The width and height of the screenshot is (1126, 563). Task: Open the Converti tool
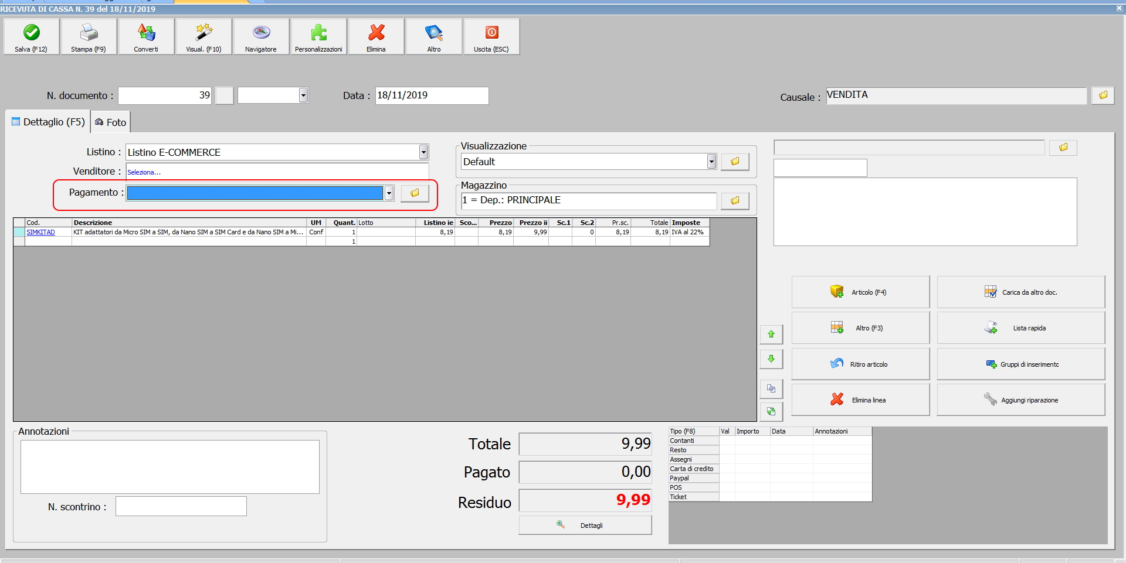point(146,36)
